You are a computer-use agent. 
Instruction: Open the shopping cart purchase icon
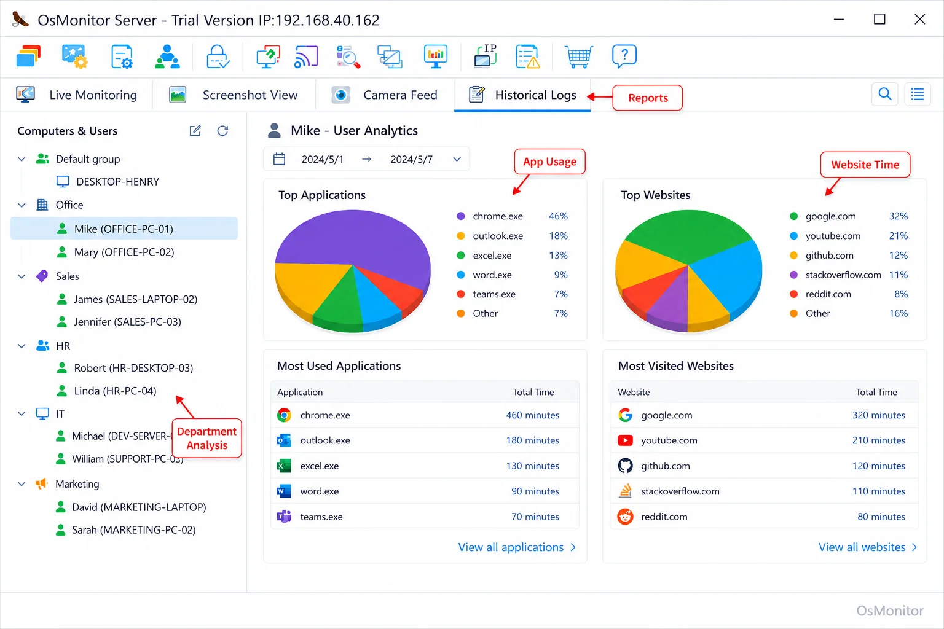click(x=580, y=57)
